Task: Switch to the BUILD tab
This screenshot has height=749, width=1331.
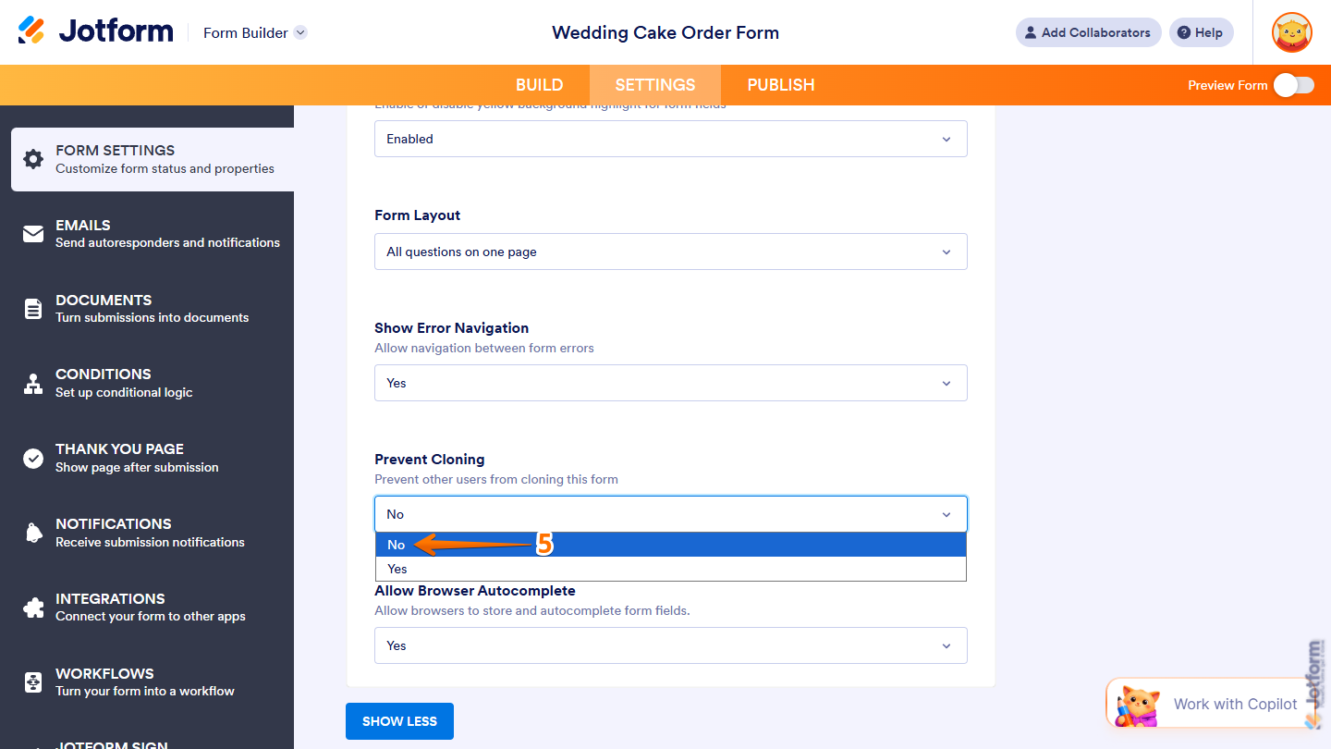Action: click(540, 84)
